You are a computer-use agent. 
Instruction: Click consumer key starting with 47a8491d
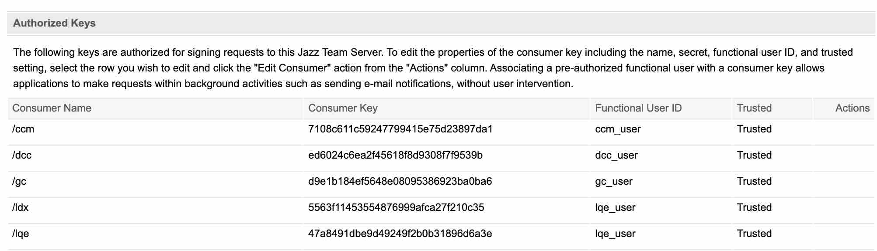pos(400,234)
